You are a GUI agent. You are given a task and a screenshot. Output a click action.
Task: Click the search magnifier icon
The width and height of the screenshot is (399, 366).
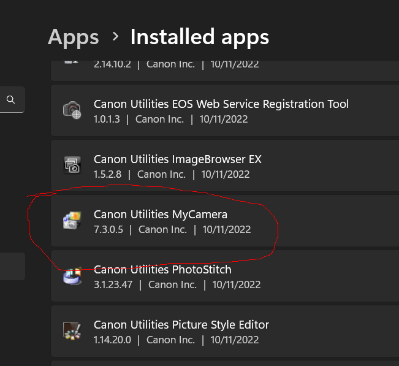tap(10, 99)
